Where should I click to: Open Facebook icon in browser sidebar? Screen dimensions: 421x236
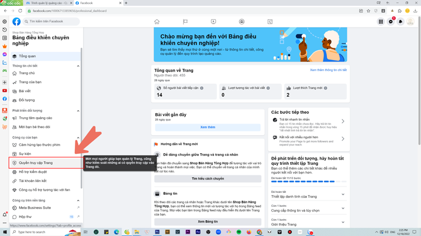click(x=5, y=98)
